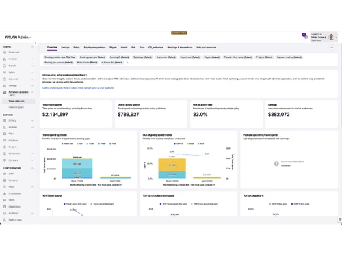The width and height of the screenshot is (342, 256).
Task: Click the Company sidebar icon
Action: coord(5,160)
